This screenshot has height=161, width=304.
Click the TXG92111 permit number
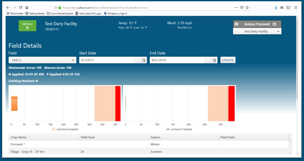click(x=52, y=29)
